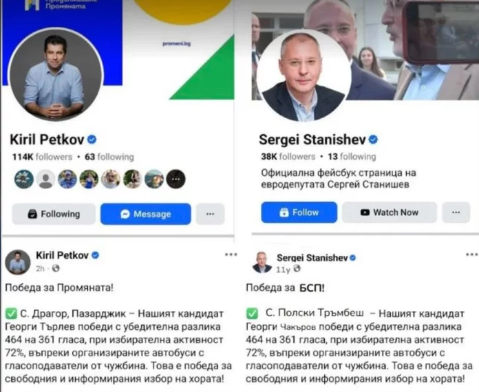The image size is (479, 392).
Task: Click the gray default-silhouette follower avatar
Action: [x=45, y=179]
